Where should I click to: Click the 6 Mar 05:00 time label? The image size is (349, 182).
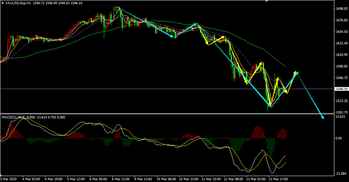pos(98,179)
